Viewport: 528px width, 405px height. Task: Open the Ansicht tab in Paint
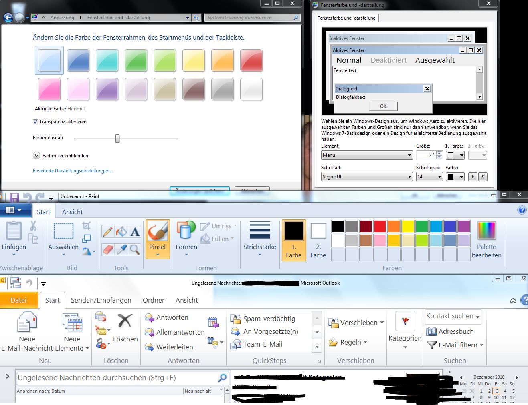point(73,212)
